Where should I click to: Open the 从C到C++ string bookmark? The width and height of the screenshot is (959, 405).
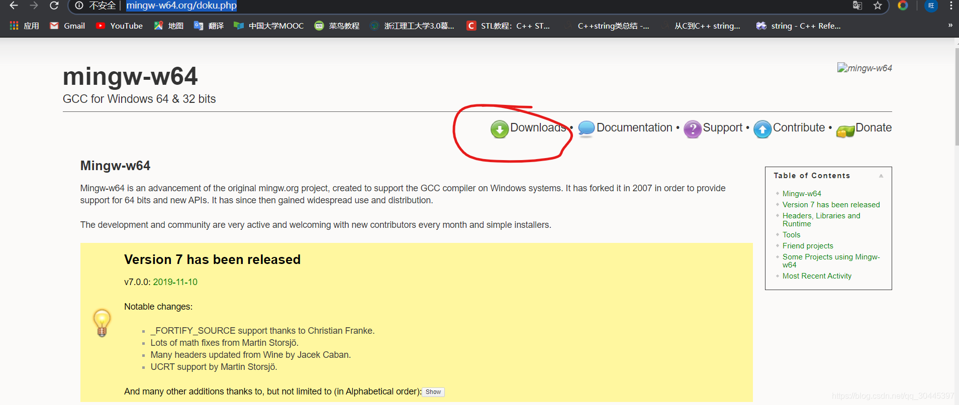pyautogui.click(x=701, y=26)
